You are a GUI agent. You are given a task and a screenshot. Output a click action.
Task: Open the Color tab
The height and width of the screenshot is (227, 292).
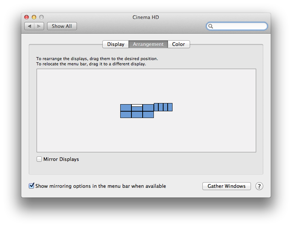click(x=178, y=44)
